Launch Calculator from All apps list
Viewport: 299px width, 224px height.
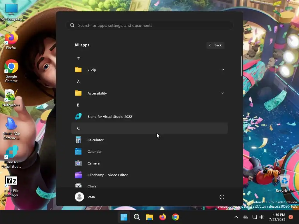tap(149, 140)
